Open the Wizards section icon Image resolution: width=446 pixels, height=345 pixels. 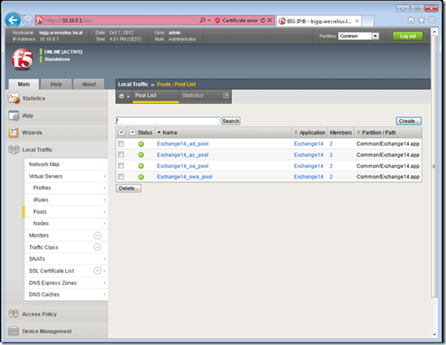(x=14, y=133)
